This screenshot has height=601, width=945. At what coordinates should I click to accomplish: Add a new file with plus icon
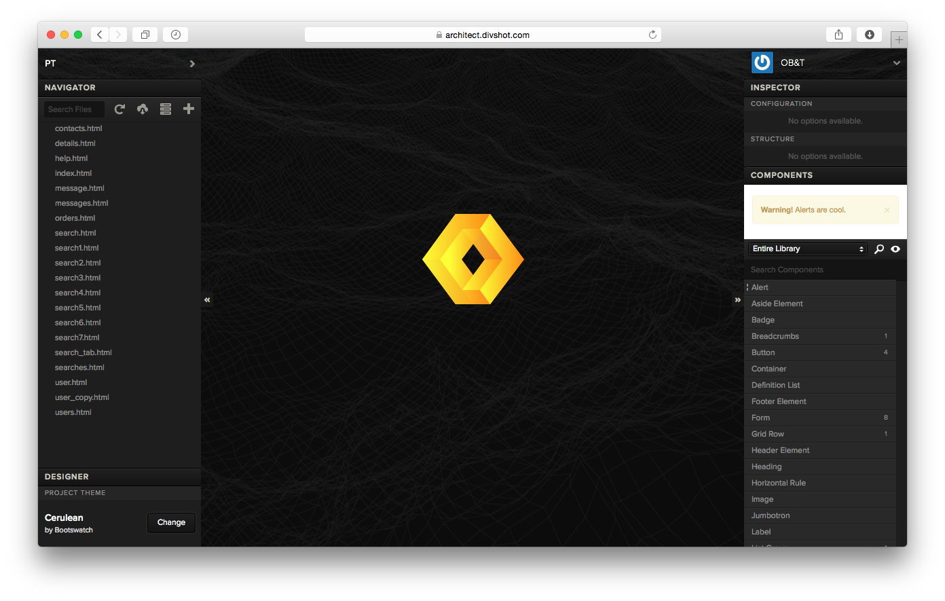[189, 109]
